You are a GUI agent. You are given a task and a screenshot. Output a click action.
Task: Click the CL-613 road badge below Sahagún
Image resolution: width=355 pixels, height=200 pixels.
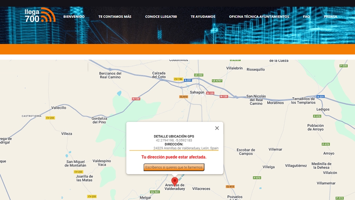[x=184, y=97]
